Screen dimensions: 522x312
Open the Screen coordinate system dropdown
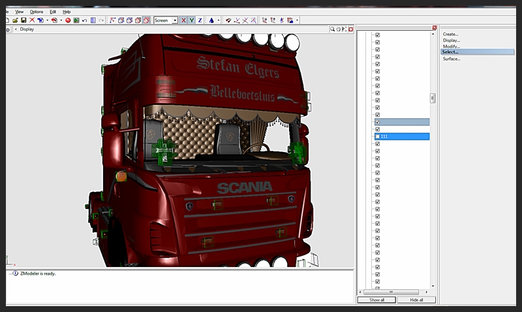[x=174, y=20]
